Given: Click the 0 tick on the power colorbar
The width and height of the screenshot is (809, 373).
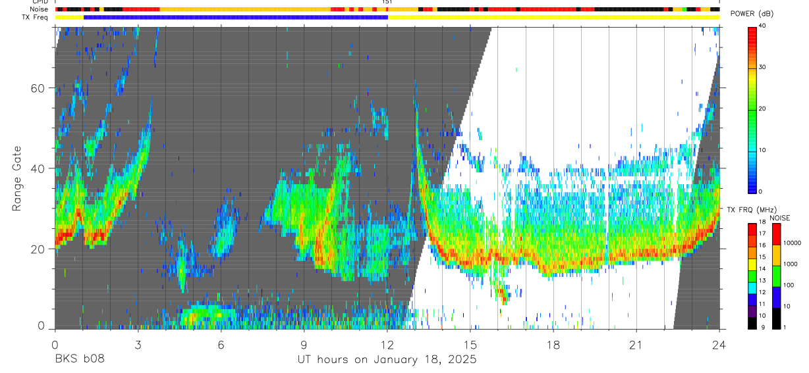Looking at the screenshot, I should [x=761, y=191].
